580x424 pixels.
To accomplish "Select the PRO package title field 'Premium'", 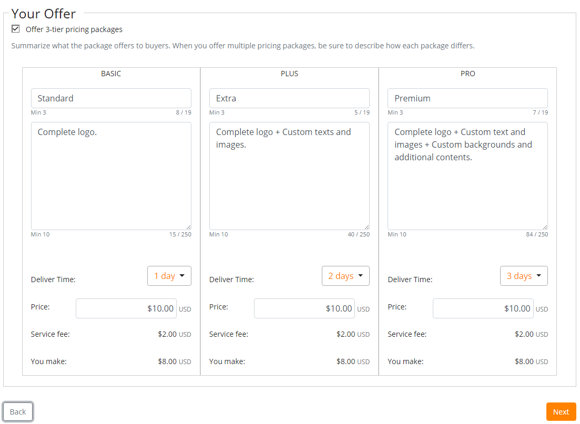I will click(x=467, y=98).
